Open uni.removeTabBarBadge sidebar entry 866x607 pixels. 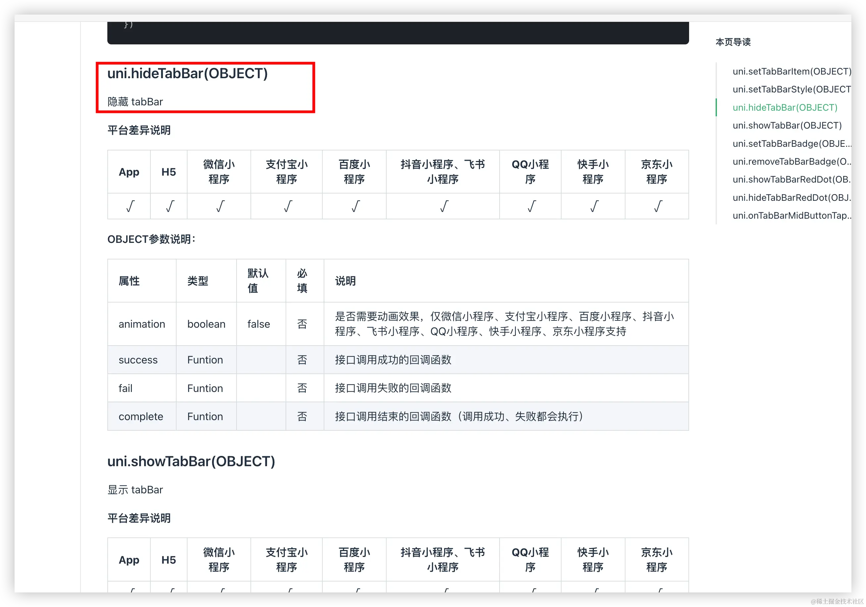(x=791, y=161)
